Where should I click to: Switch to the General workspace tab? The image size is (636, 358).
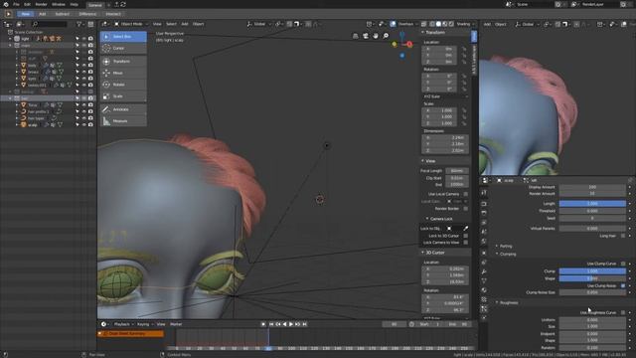click(x=95, y=5)
